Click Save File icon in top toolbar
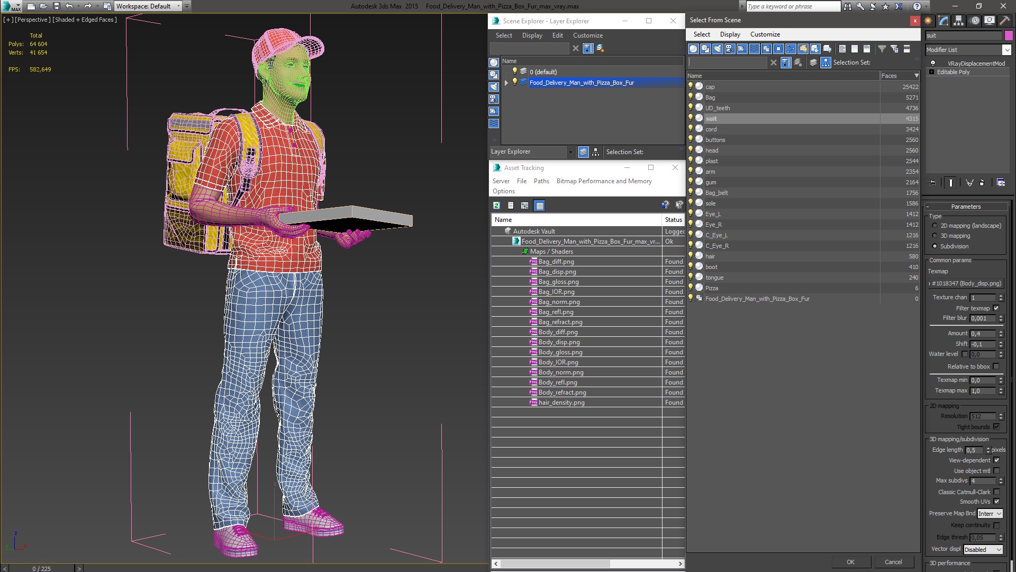 [x=57, y=6]
